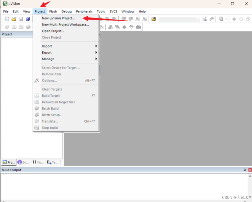Click the Uncomment selection icon

point(145,19)
